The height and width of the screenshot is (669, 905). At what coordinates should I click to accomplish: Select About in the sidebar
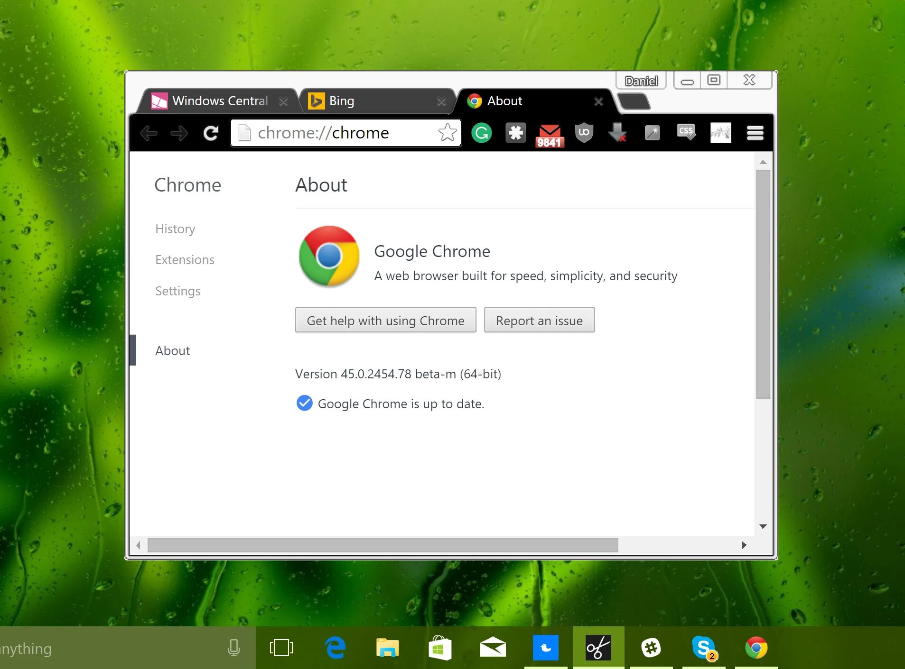(172, 351)
